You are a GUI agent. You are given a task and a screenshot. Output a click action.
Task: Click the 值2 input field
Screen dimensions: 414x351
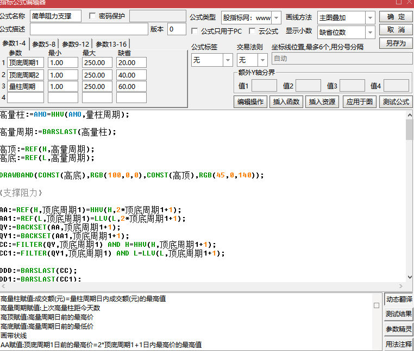tap(308, 86)
